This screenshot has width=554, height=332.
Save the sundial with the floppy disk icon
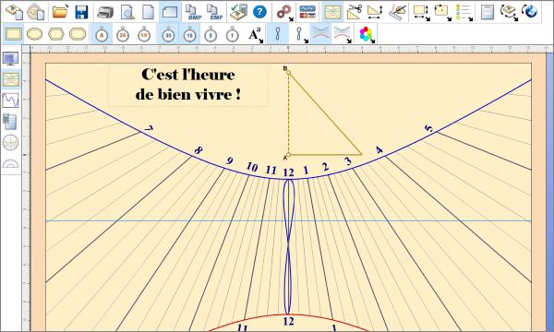(x=81, y=12)
